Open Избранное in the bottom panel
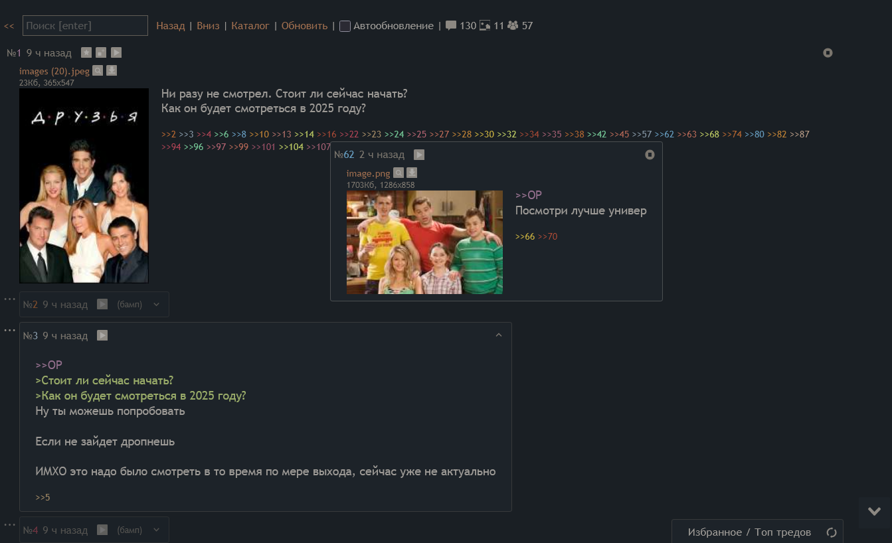 pyautogui.click(x=715, y=532)
